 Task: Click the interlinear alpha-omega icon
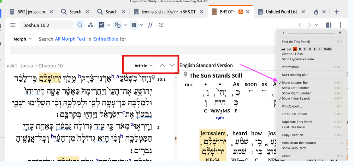117,25
